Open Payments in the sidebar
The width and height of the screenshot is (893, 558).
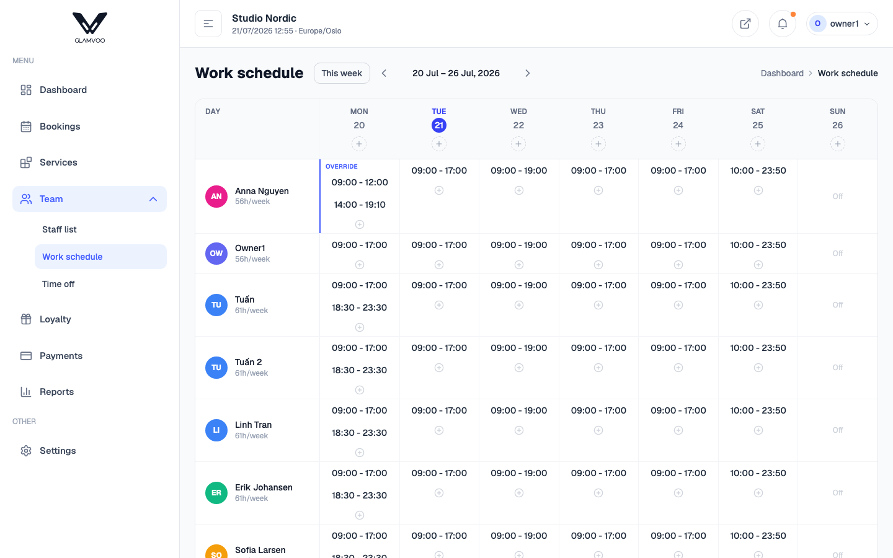point(89,356)
